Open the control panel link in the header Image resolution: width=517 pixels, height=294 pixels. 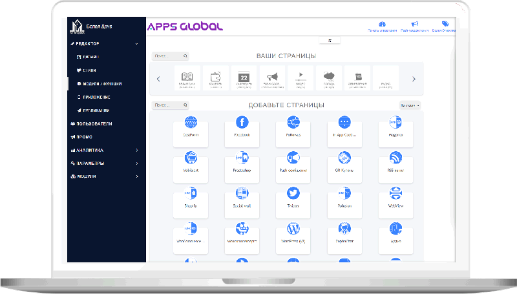(x=382, y=26)
